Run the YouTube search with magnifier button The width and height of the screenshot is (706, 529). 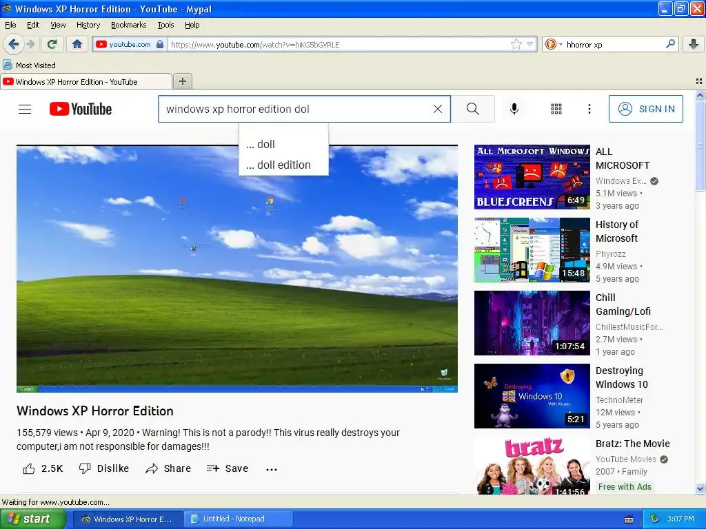[473, 109]
